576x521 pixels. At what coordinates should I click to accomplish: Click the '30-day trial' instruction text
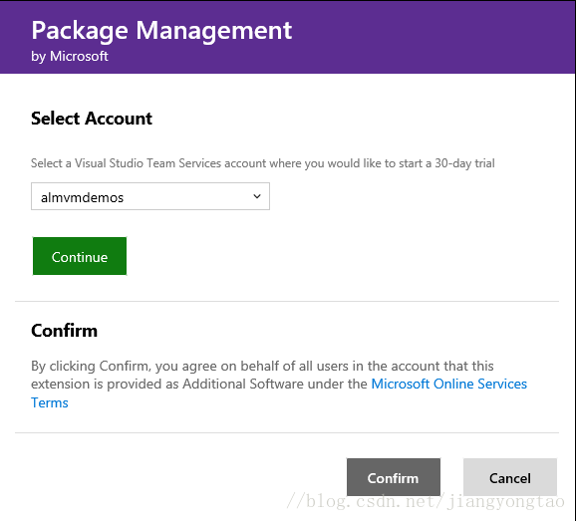pos(464,163)
